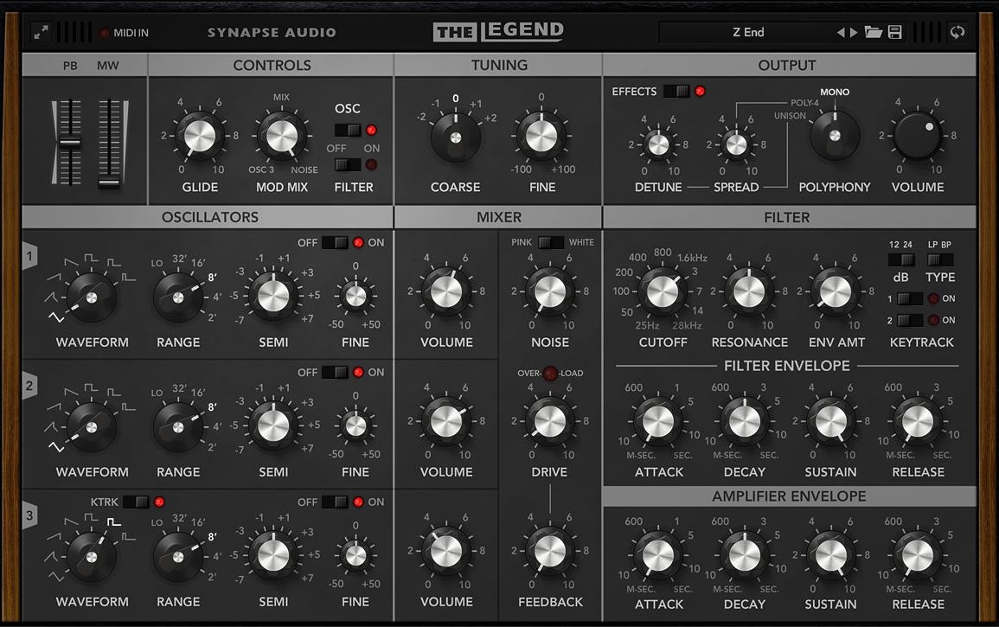Click the GLIDE knob
Screen dimensions: 999x627
coord(200,136)
